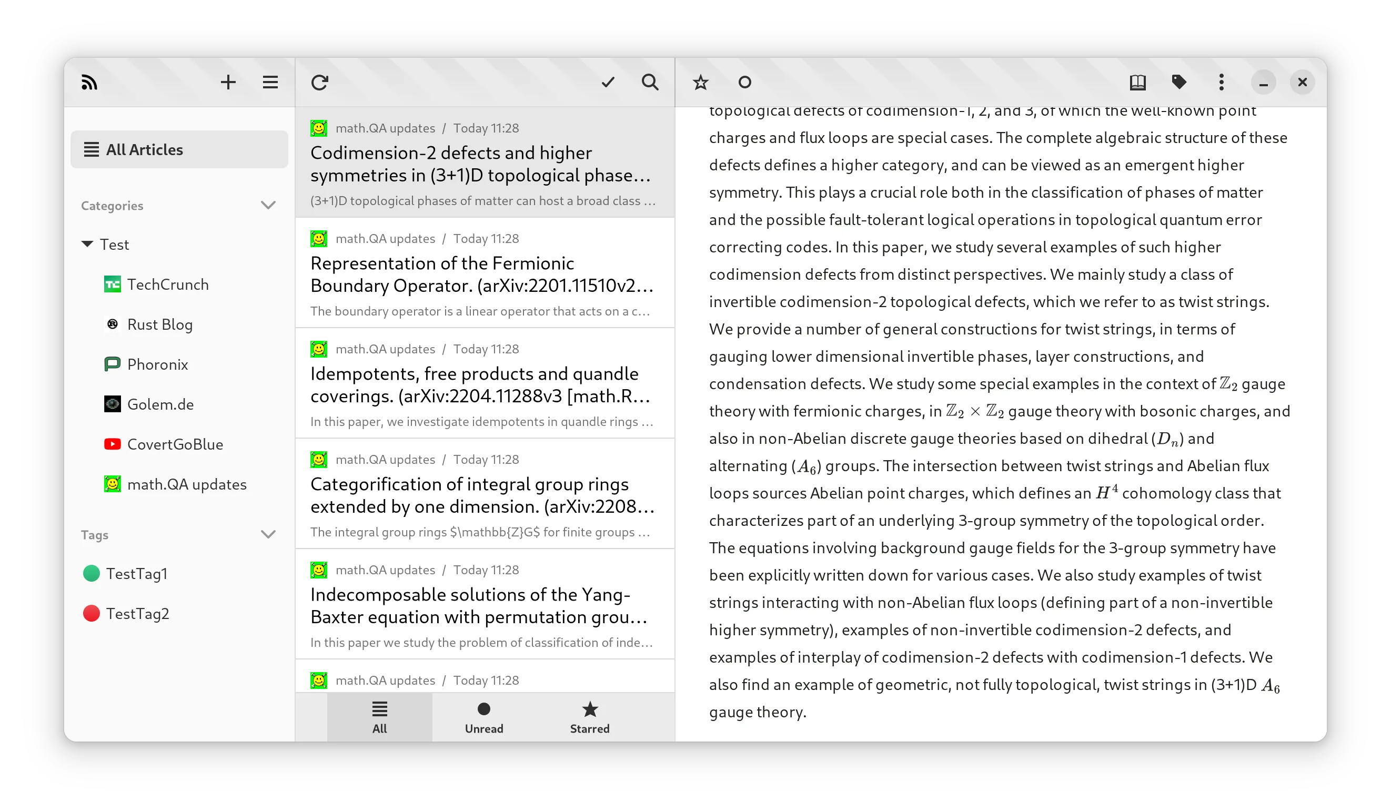Star the current article
Viewport: 1391px width, 812px height.
[700, 82]
